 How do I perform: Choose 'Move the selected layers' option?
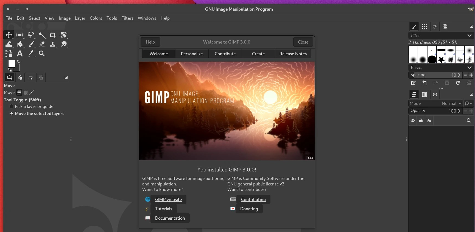pyautogui.click(x=12, y=113)
